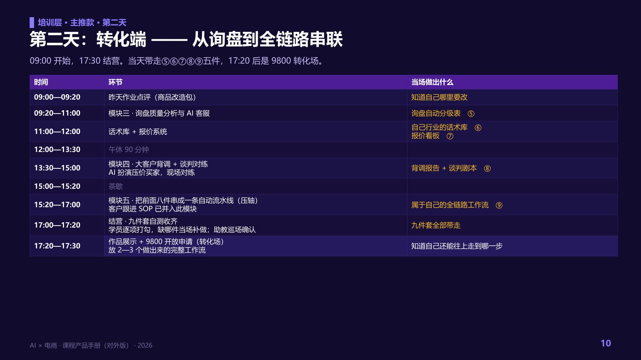Image resolution: width=641 pixels, height=360 pixels.
Task: Click the circled number ⑥ icon
Action: tap(478, 128)
